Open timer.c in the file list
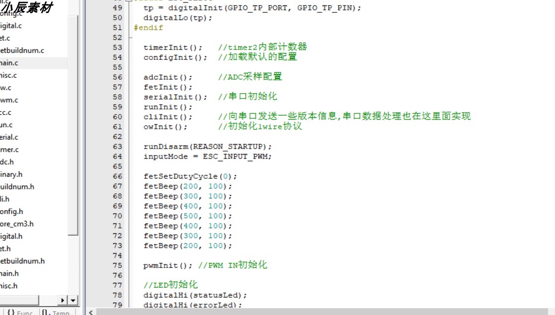 click(x=9, y=150)
